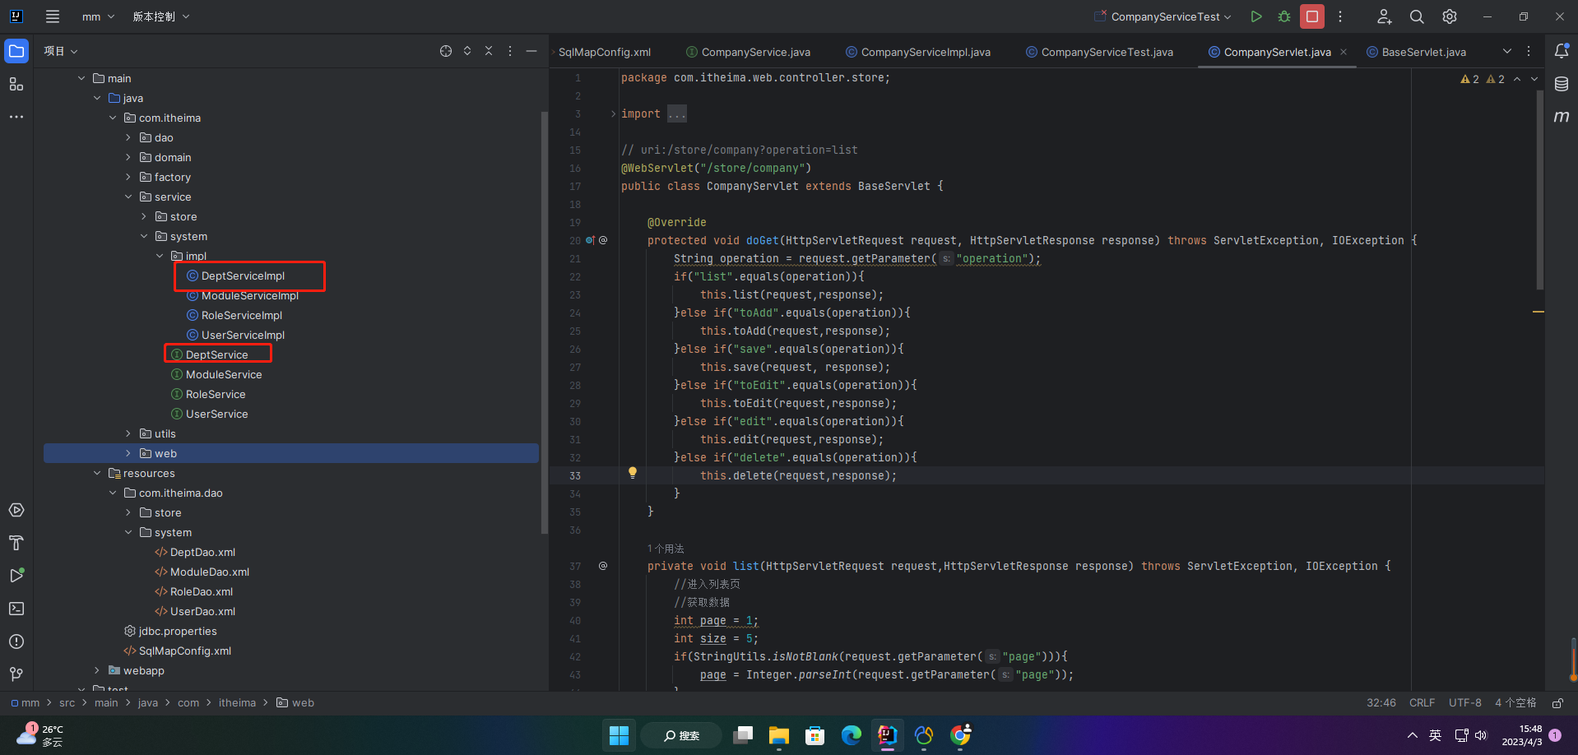The image size is (1578, 755).
Task: Hide the project tool window
Action: pyautogui.click(x=531, y=51)
